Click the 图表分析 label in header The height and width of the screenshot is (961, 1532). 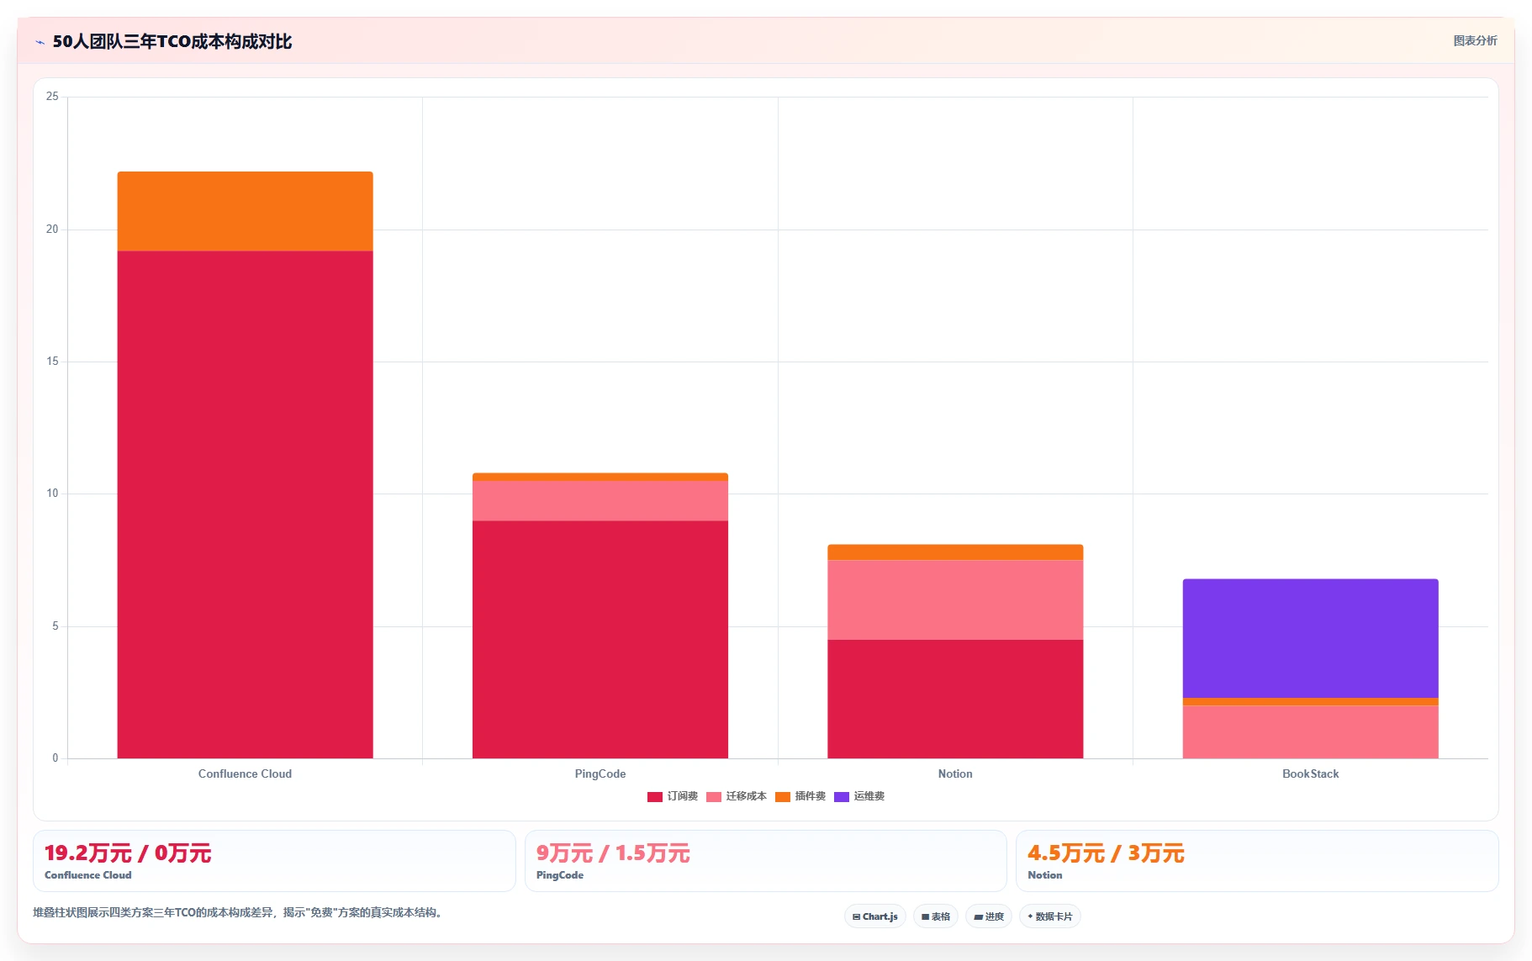(x=1475, y=40)
